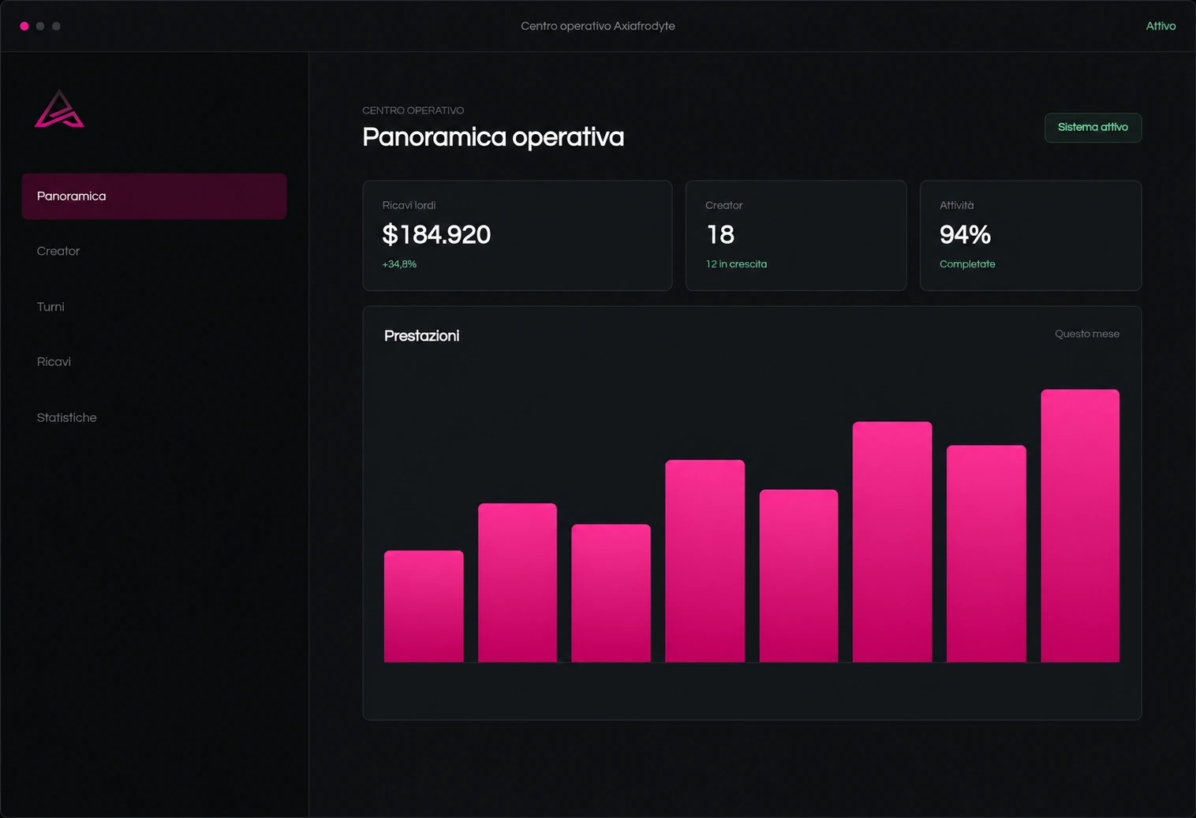This screenshot has width=1196, height=818.
Task: Click the Questo mese period label
Action: pos(1086,334)
